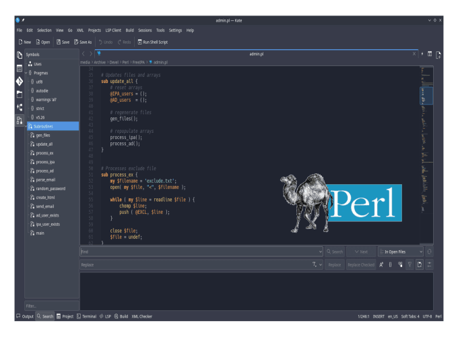
Task: Open the Settings menu
Action: tap(175, 30)
